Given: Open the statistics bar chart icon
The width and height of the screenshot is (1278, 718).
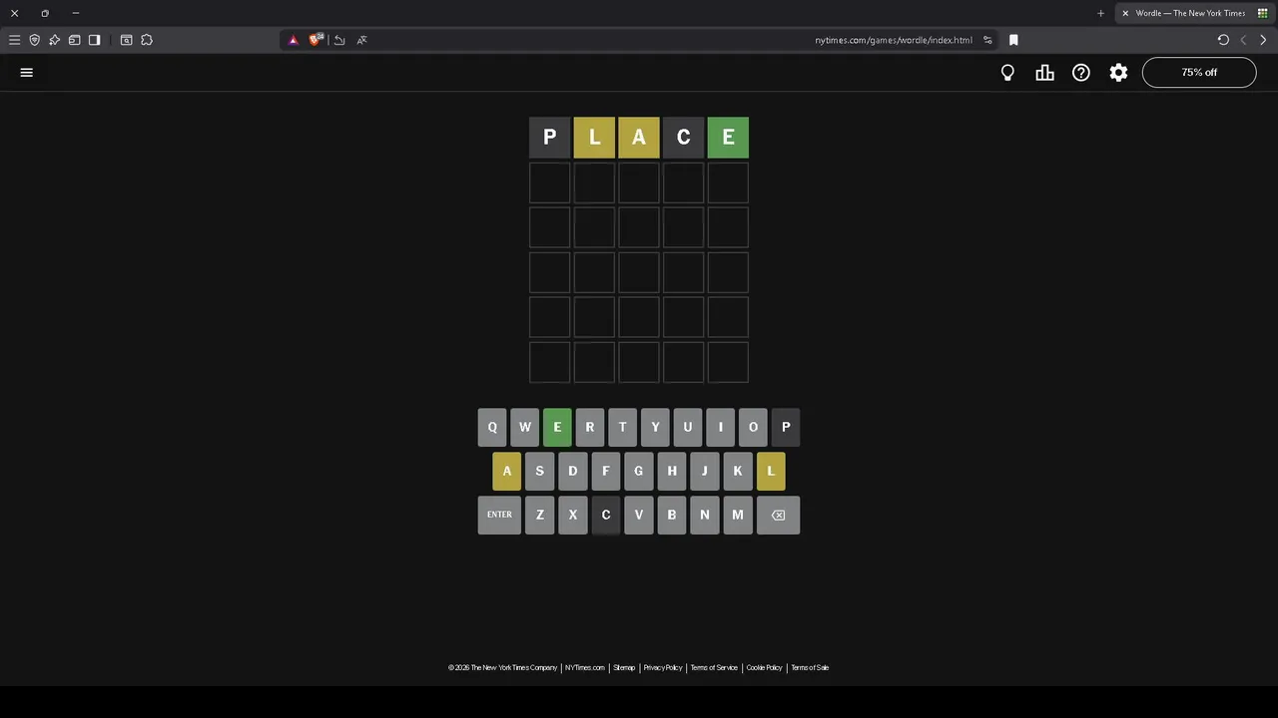Looking at the screenshot, I should tap(1044, 73).
